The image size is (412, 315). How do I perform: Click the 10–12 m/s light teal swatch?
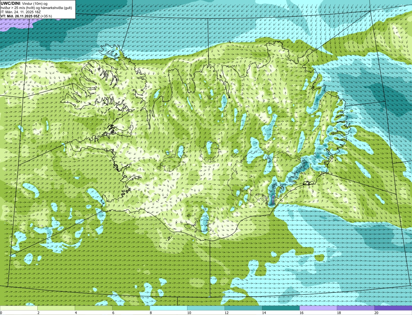tap(206, 308)
